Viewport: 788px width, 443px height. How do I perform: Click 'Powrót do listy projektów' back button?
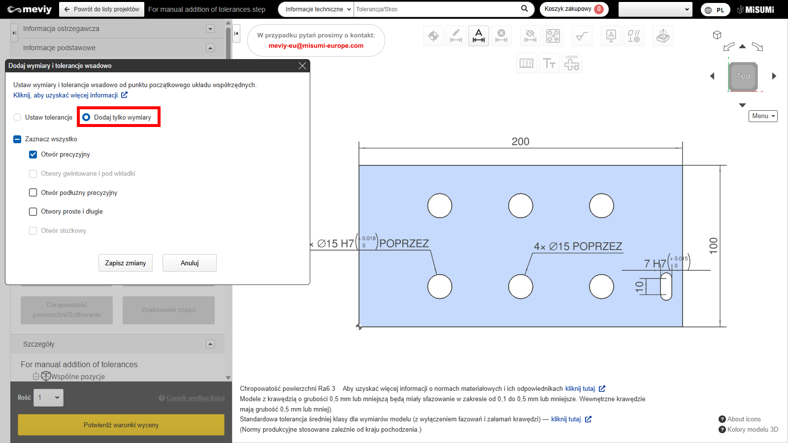click(x=102, y=9)
